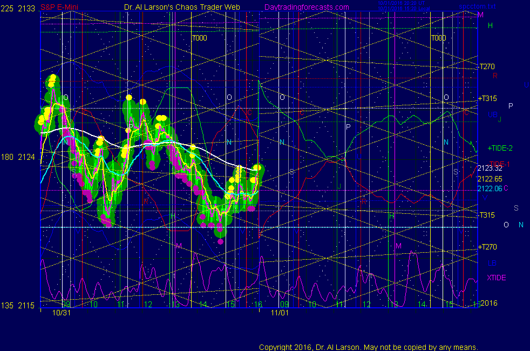Click the '180 2124' axis value

point(18,157)
